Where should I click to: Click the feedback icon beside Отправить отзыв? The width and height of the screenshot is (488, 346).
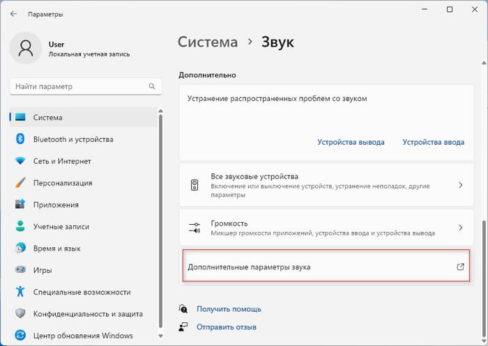coord(183,327)
